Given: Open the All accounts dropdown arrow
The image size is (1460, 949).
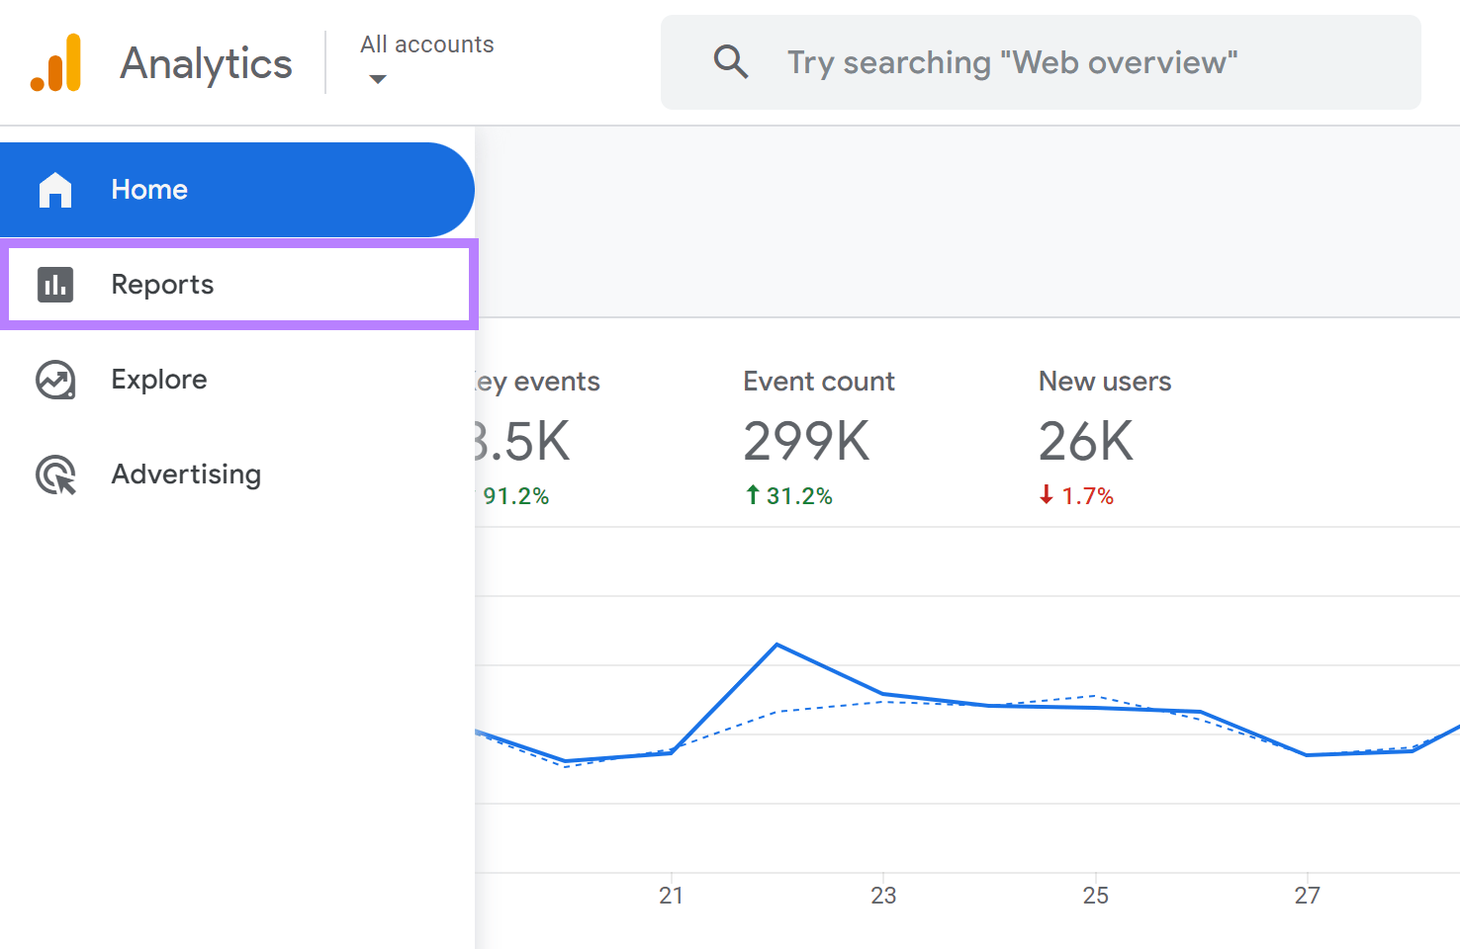Looking at the screenshot, I should pyautogui.click(x=377, y=78).
